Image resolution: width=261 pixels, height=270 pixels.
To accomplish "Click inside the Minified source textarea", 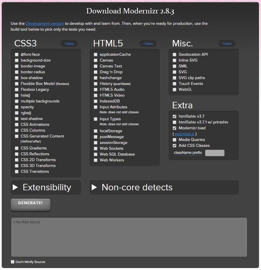I will point(129,237).
